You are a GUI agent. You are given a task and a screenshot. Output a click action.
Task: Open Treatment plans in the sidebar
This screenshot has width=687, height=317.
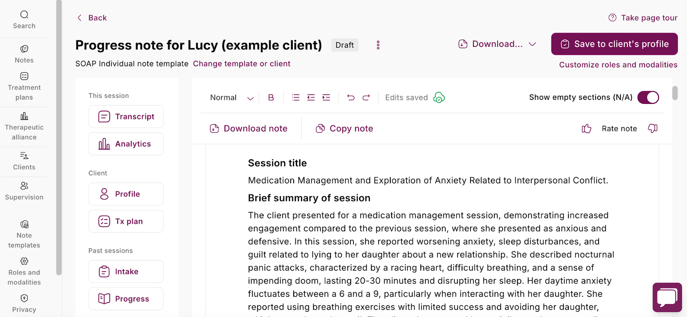coord(24,87)
